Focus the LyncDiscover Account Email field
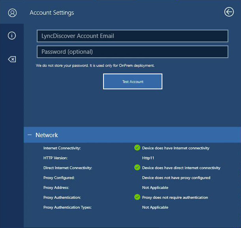Viewport: 241px width, 228px height. (132, 36)
